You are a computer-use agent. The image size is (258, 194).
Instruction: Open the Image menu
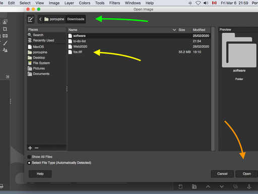[54, 3]
